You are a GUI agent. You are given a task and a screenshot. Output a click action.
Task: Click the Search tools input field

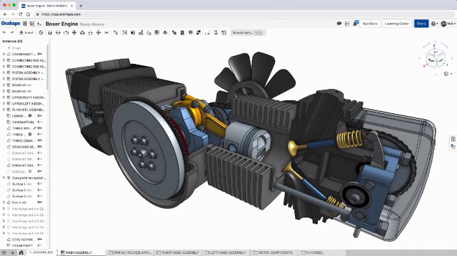tap(247, 32)
